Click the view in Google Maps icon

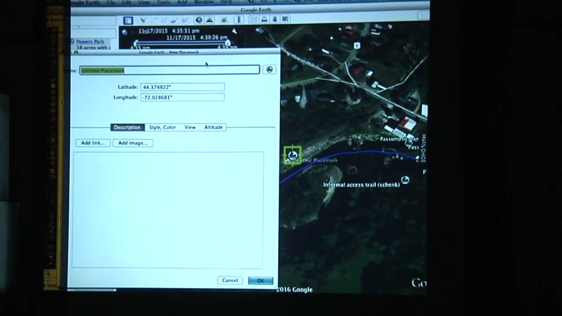click(285, 19)
